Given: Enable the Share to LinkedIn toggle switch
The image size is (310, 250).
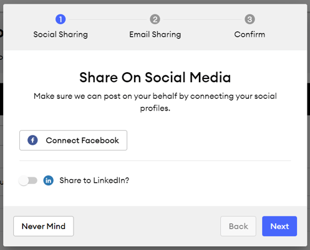Looking at the screenshot, I should coord(28,180).
